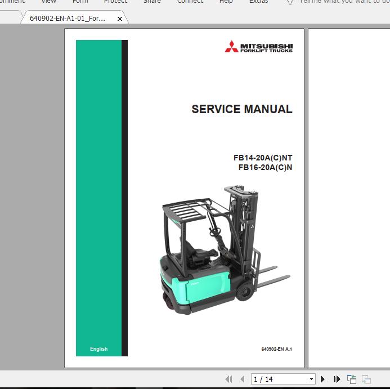
Task: Open the Form menu
Action: tap(80, 1)
